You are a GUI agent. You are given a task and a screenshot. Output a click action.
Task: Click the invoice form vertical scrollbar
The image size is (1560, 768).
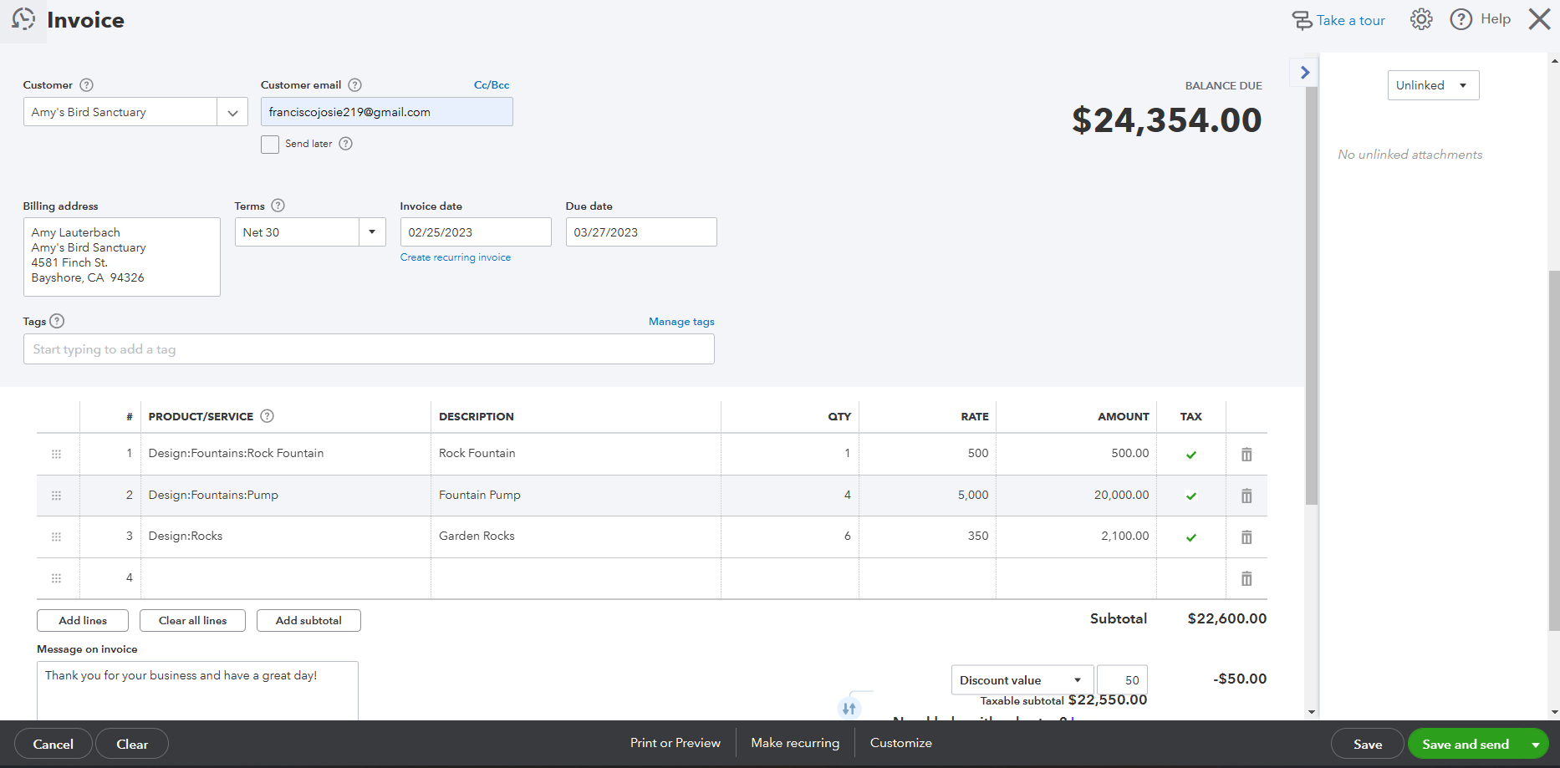(x=1311, y=296)
